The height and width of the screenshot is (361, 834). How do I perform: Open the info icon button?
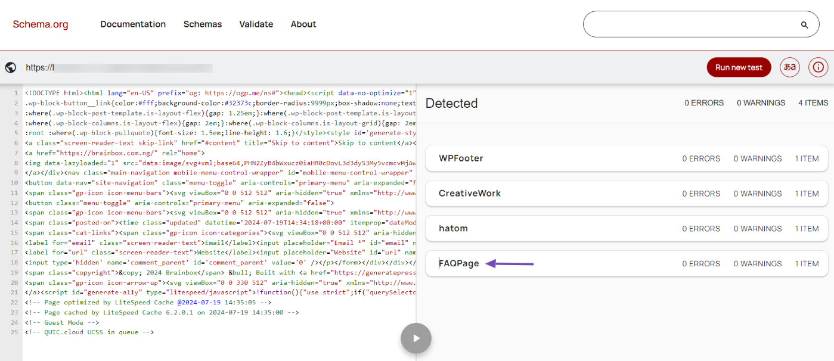pyautogui.click(x=819, y=67)
